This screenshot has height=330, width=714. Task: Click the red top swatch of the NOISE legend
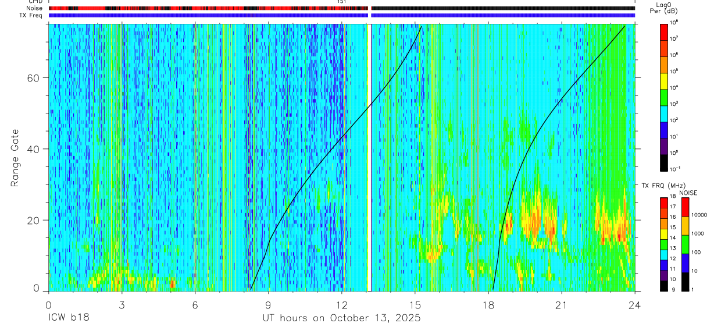686,207
